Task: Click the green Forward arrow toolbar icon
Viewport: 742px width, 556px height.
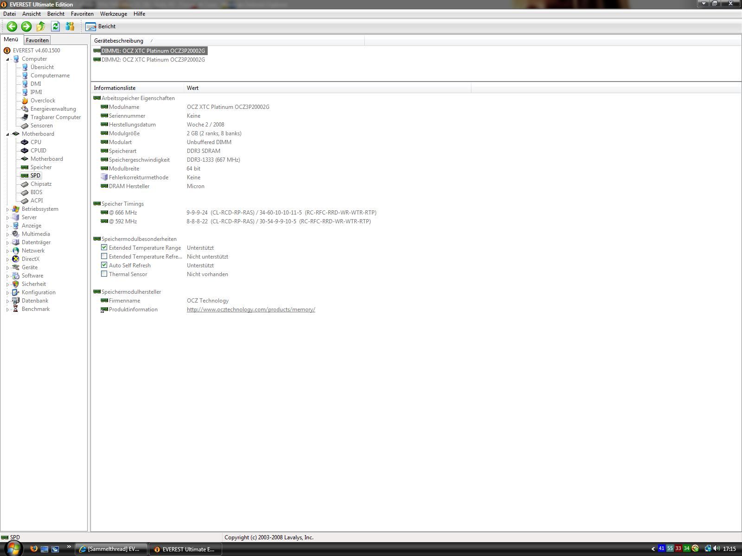Action: tap(26, 26)
